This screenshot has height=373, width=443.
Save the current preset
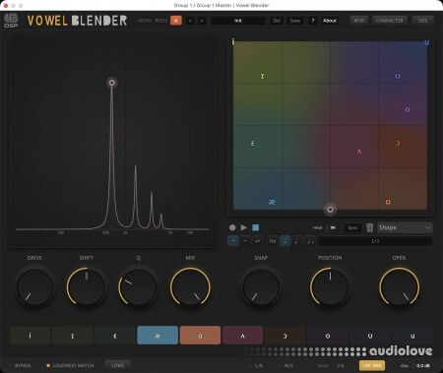294,21
